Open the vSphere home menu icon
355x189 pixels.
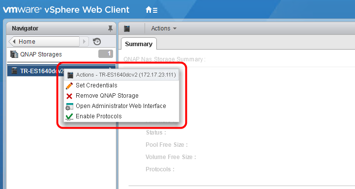(151, 10)
